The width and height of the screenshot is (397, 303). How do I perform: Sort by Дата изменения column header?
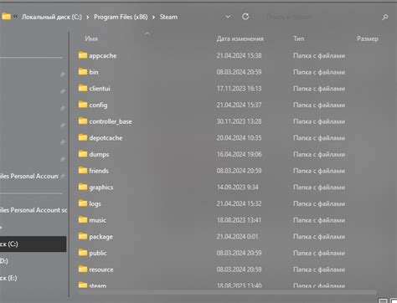pos(240,39)
